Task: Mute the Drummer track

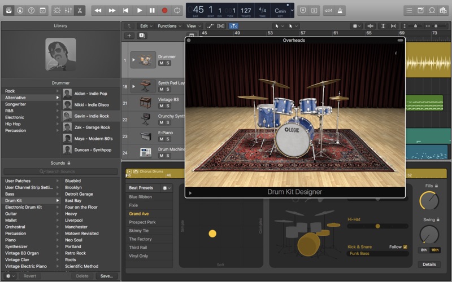Action: coord(162,63)
